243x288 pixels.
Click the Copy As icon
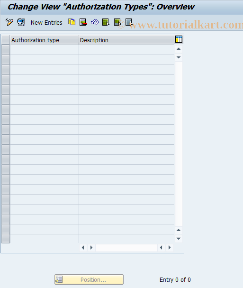72,22
